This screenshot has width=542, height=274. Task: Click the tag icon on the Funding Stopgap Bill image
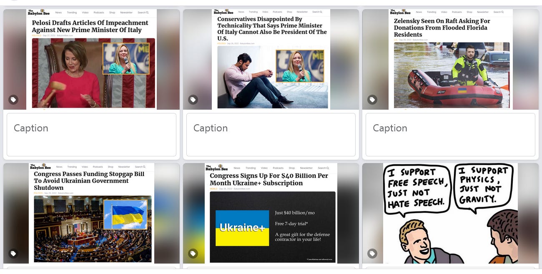13,254
